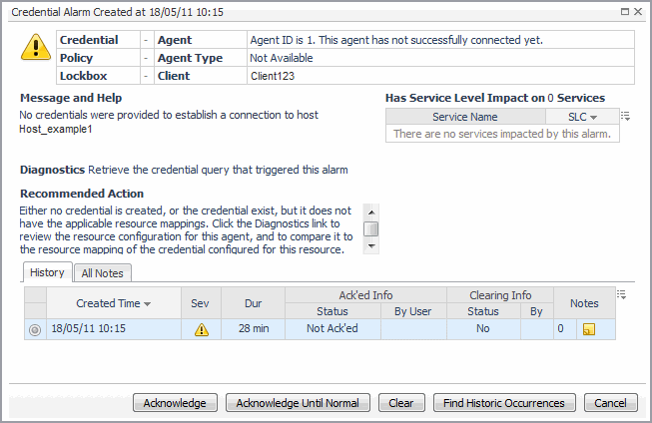Maximize the Credential Alarm dialog
The width and height of the screenshot is (652, 423).
[x=625, y=12]
